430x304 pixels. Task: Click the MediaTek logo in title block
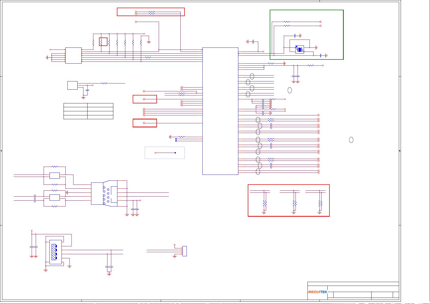pos(317,292)
